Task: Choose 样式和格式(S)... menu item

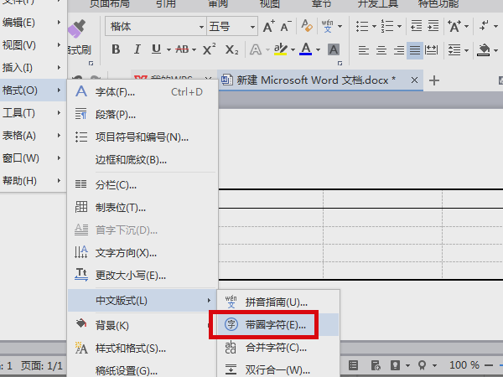Action: [x=143, y=349]
